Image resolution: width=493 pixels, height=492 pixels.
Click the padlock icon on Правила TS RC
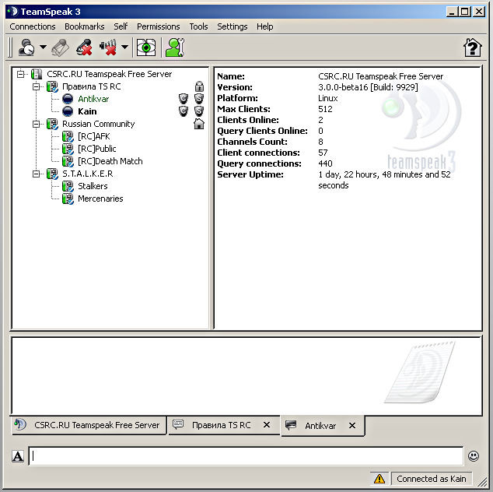pos(199,86)
